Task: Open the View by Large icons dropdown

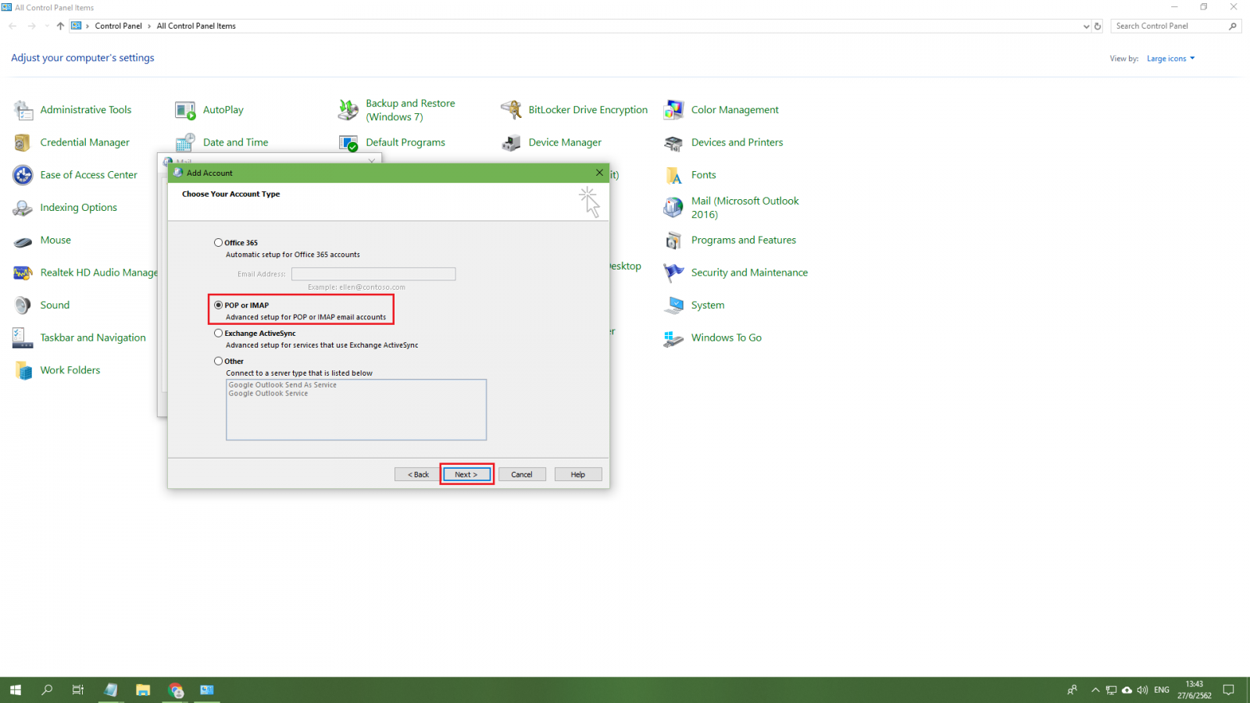Action: tap(1170, 59)
